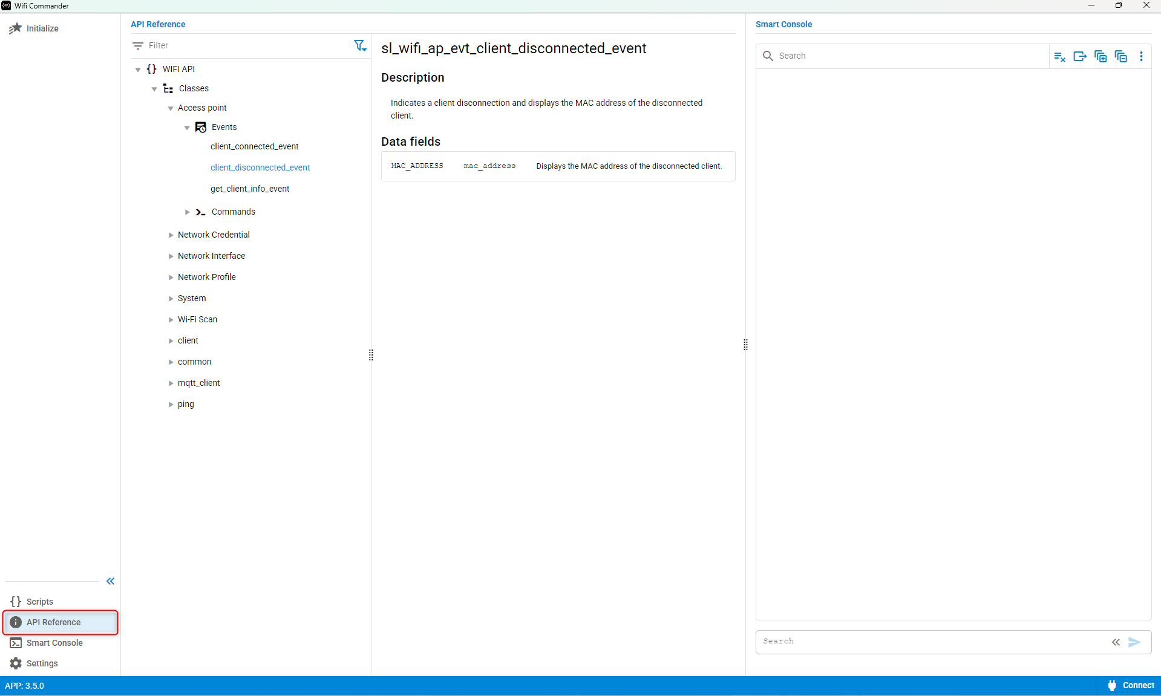Open the Settings sidebar item
Image resolution: width=1161 pixels, height=696 pixels.
click(x=61, y=663)
